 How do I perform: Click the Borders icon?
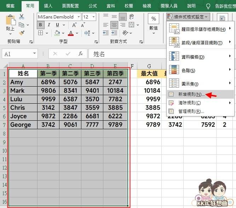pyautogui.click(x=40, y=33)
